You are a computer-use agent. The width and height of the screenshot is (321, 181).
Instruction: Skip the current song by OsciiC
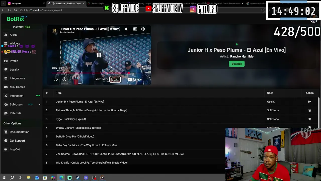click(309, 102)
